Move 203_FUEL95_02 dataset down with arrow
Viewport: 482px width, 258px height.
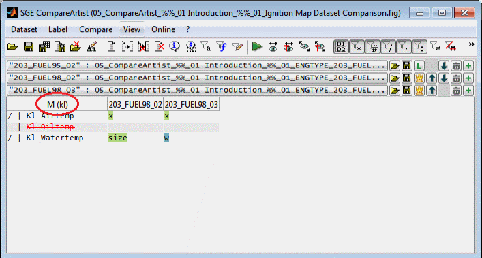click(444, 65)
